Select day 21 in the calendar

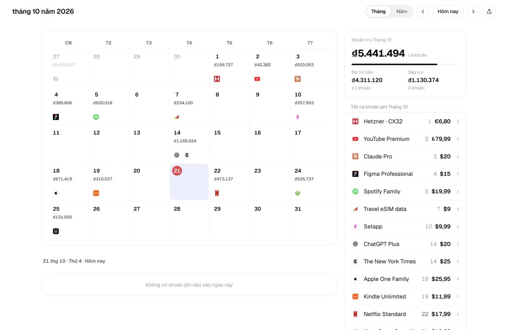pyautogui.click(x=189, y=182)
